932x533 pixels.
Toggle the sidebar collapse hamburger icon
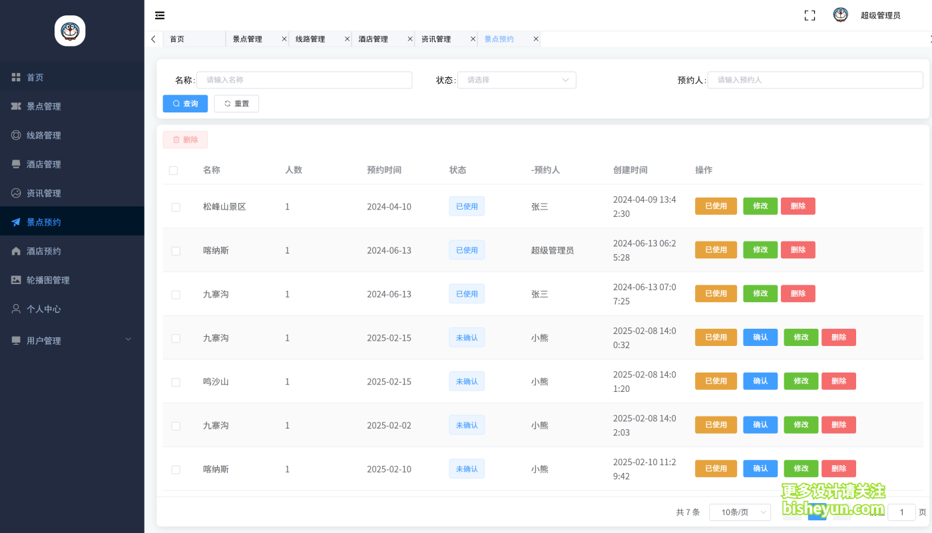pyautogui.click(x=160, y=15)
